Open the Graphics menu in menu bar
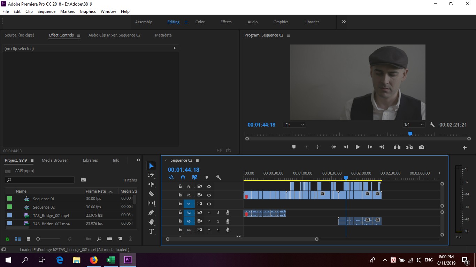The height and width of the screenshot is (267, 476). click(88, 11)
